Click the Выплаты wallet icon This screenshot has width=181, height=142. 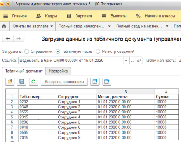tap(104, 16)
